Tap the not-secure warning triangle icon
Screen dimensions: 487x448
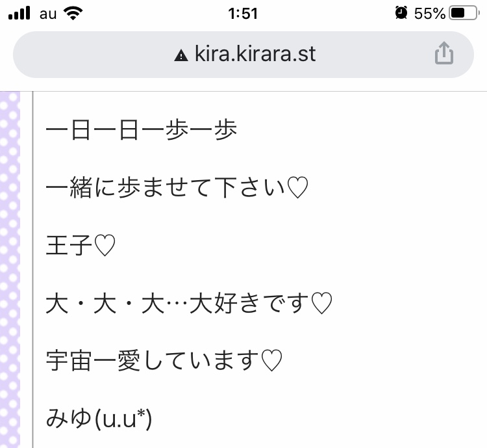pos(181,55)
